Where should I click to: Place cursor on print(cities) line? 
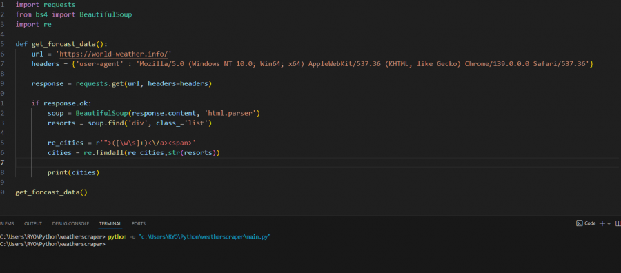(73, 172)
